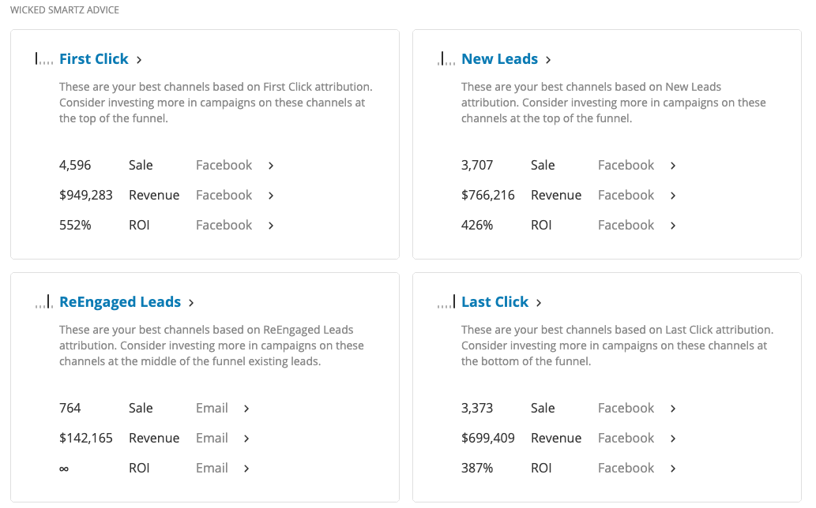Viewport: 816px width, 508px height.
Task: Click the New Leads funnel bar icon
Action: coord(446,58)
